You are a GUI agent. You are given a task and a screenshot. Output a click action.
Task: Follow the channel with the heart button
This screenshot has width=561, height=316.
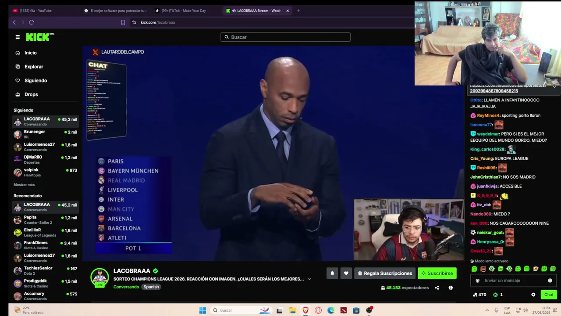click(346, 273)
